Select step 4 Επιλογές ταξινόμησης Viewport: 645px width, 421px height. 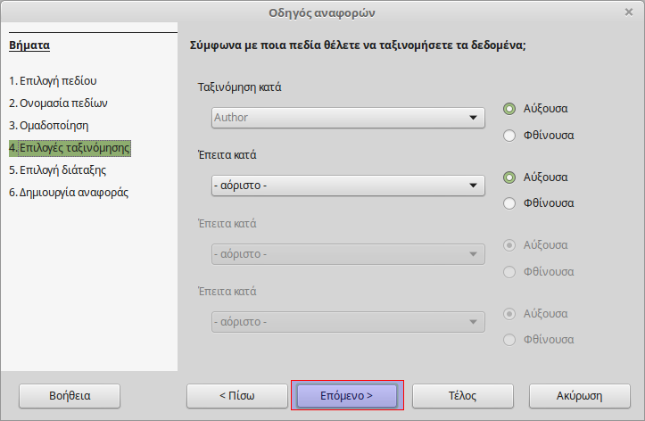pos(70,147)
